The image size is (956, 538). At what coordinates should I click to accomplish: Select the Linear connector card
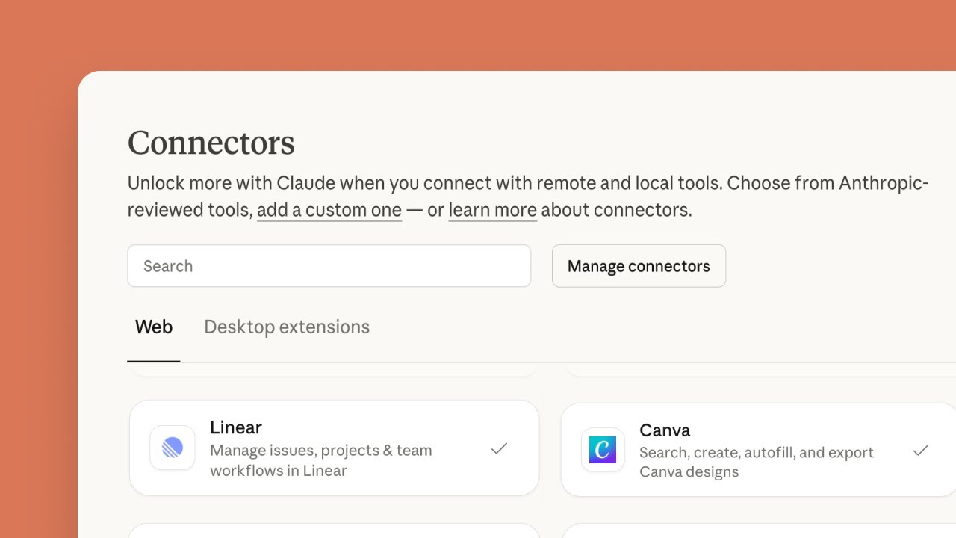[335, 448]
